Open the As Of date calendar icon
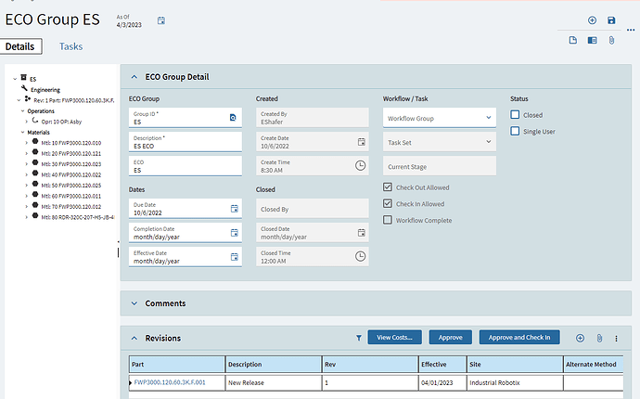Viewport: 640px width, 399px height. click(x=161, y=20)
